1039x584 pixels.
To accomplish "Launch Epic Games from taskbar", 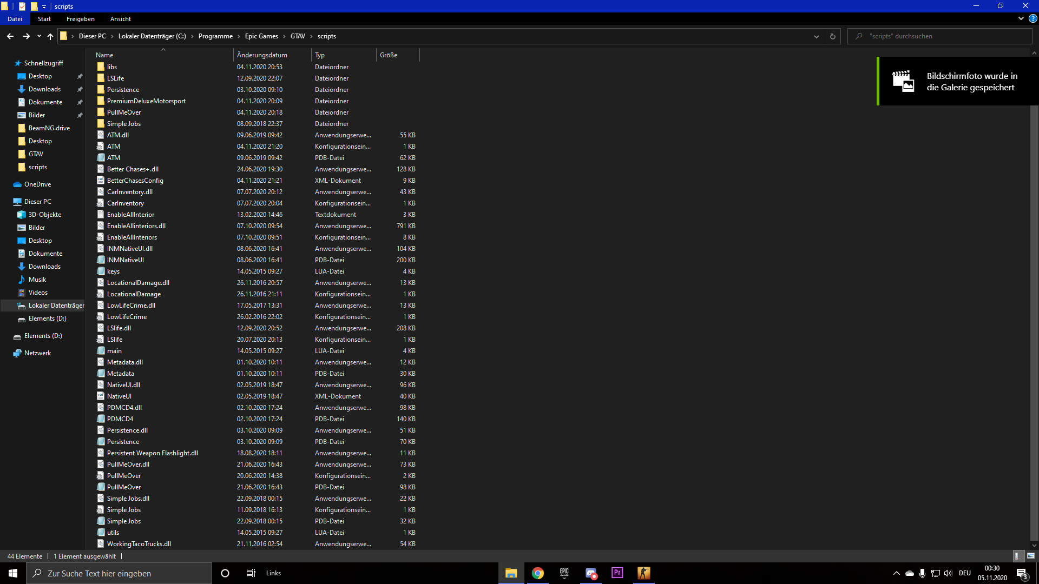I will (x=564, y=573).
